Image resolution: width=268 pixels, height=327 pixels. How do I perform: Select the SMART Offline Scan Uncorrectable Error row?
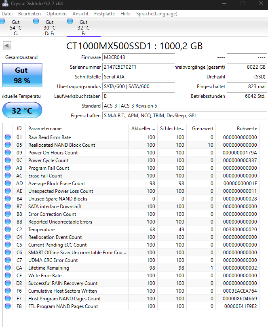click(x=131, y=252)
